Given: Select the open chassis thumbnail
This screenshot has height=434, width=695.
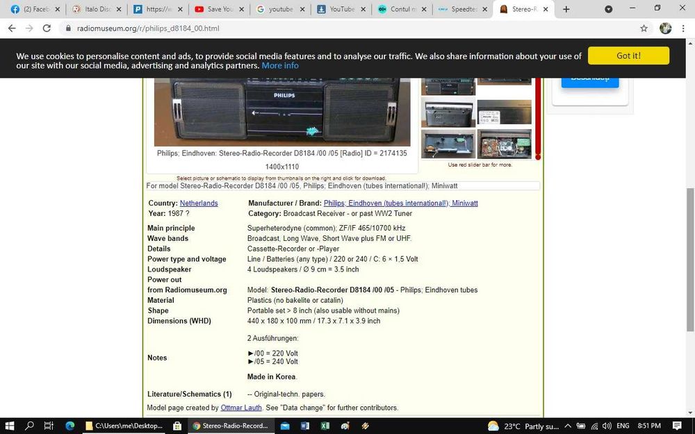Looking at the screenshot, I should tap(448, 144).
